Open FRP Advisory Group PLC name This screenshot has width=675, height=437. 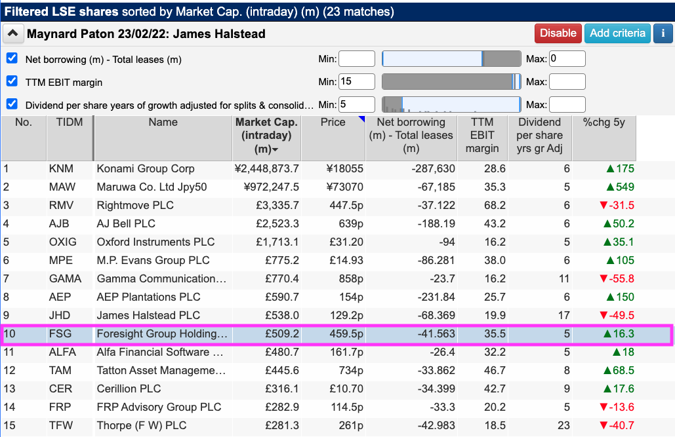(x=159, y=407)
